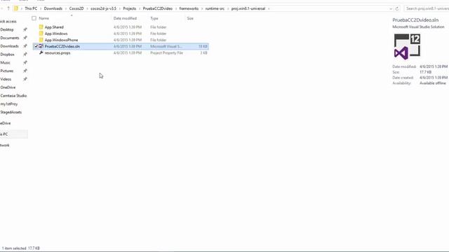Unpin Downloads from Quick access
Image resolution: width=449 pixels, height=252 pixels.
tap(25, 46)
